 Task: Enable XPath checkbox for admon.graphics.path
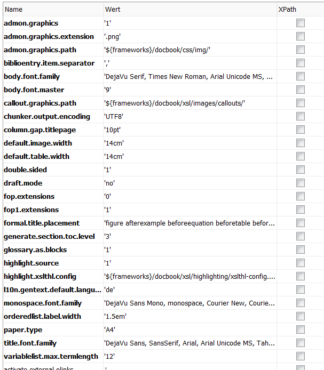pos(301,50)
